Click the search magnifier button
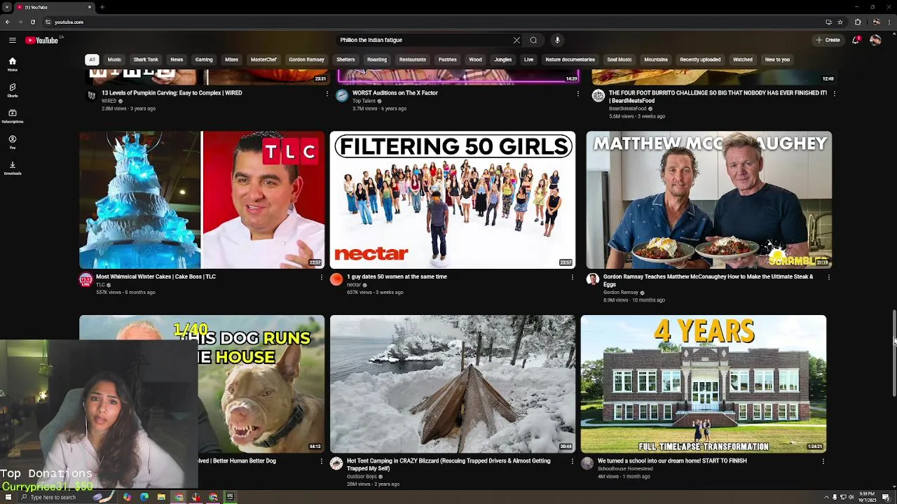The image size is (897, 504). pyautogui.click(x=533, y=40)
